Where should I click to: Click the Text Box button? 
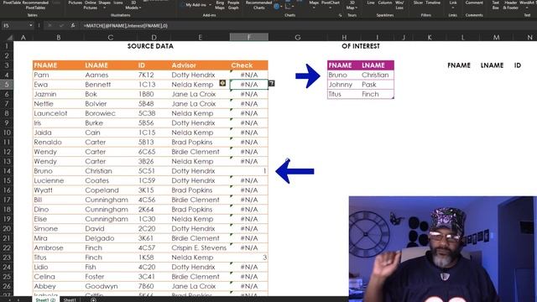coord(496,4)
